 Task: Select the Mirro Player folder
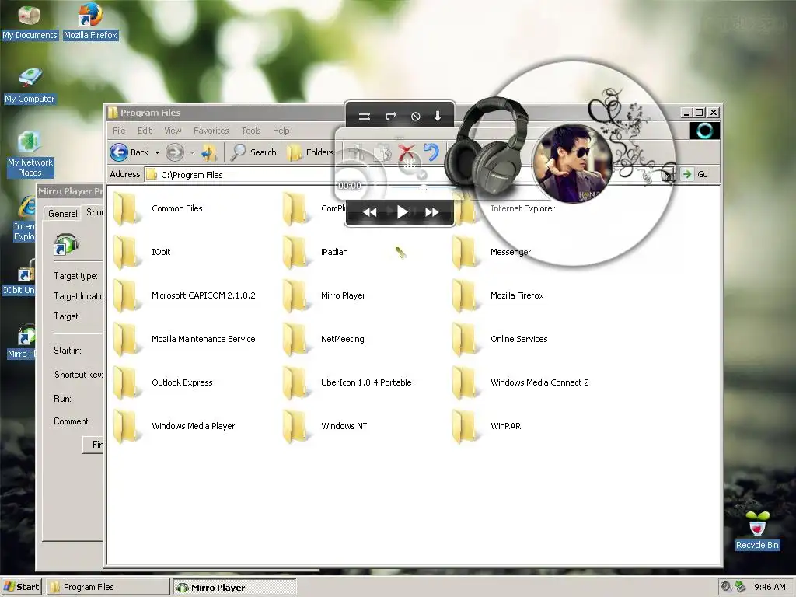[324, 295]
